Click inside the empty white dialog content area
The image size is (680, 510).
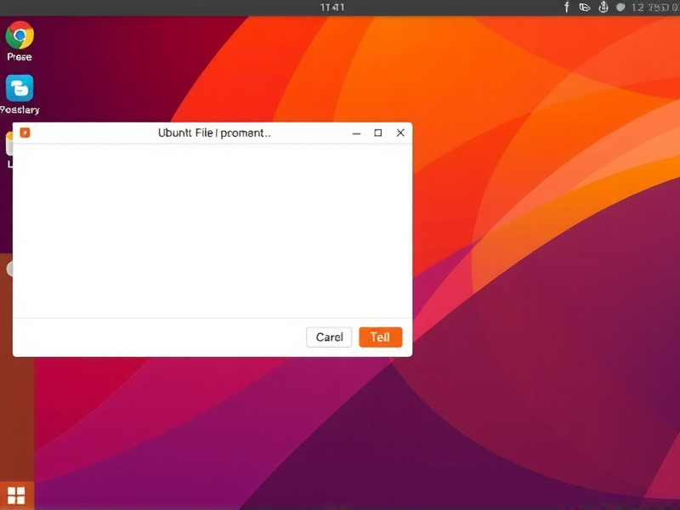pyautogui.click(x=212, y=231)
